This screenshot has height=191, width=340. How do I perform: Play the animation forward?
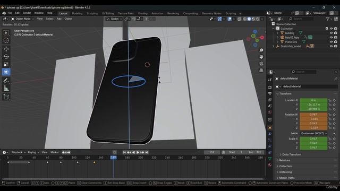[x=138, y=152]
